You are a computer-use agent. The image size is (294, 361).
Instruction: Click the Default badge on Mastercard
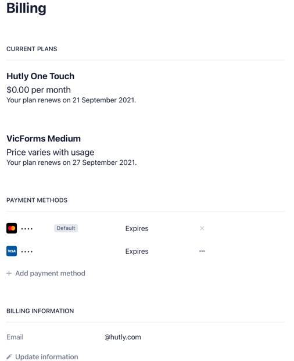66,228
